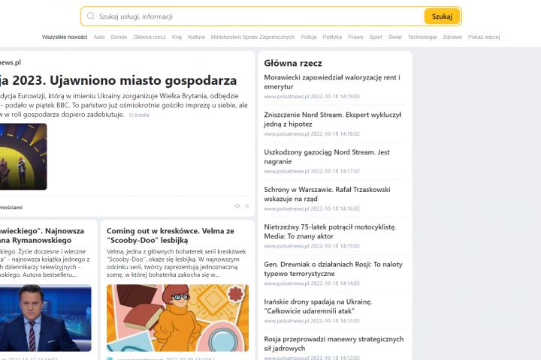Expand Pokaż więcej categories
541x360 pixels.
[484, 37]
